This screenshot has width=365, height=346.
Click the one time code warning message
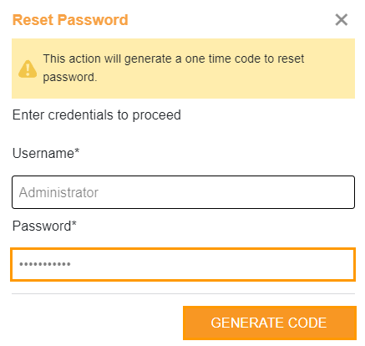(174, 68)
